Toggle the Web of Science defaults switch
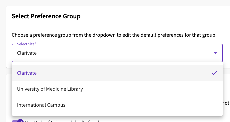This screenshot has height=122, width=230. point(18,121)
